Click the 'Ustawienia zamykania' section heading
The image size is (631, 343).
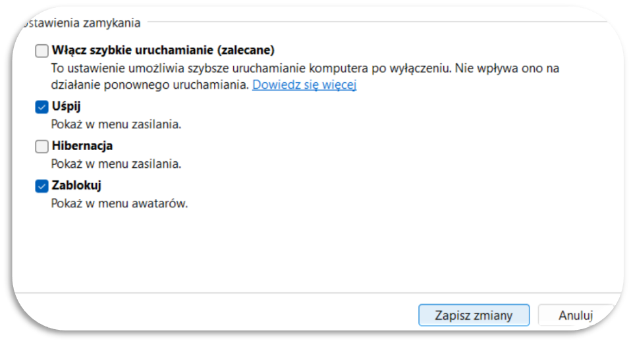(80, 23)
